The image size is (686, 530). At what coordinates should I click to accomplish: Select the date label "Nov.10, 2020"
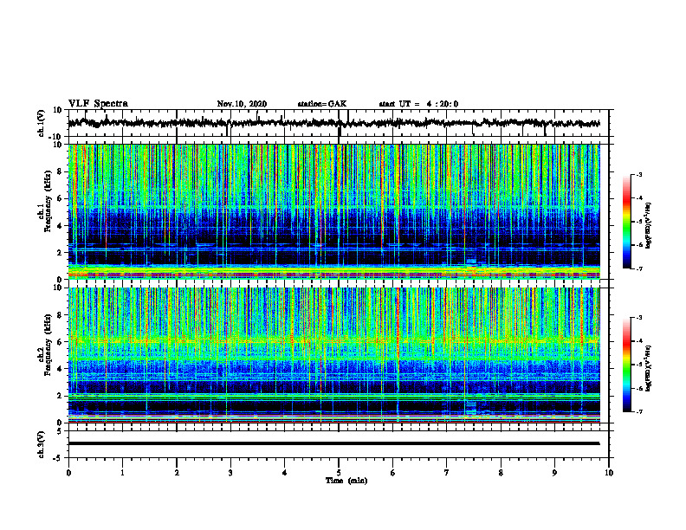(242, 104)
